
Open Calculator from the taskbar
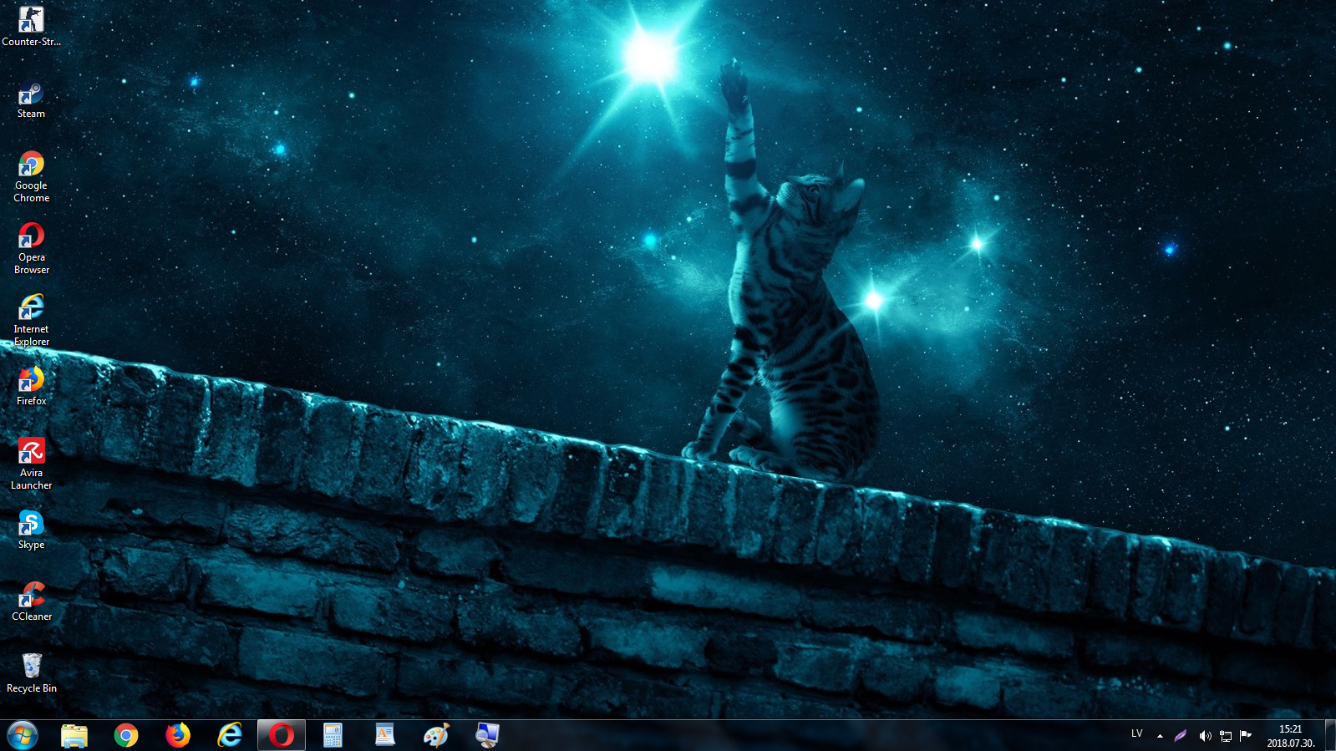(x=333, y=735)
